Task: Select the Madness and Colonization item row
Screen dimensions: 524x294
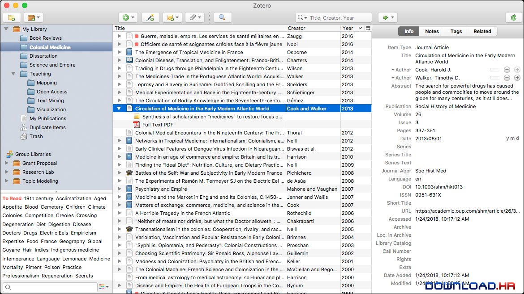Action: click(x=242, y=261)
